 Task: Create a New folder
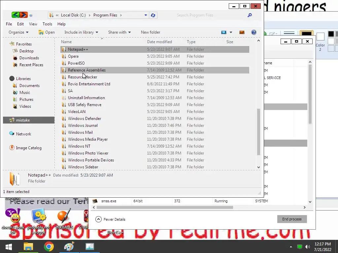[151, 32]
